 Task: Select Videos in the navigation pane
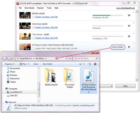[x=11, y=82]
